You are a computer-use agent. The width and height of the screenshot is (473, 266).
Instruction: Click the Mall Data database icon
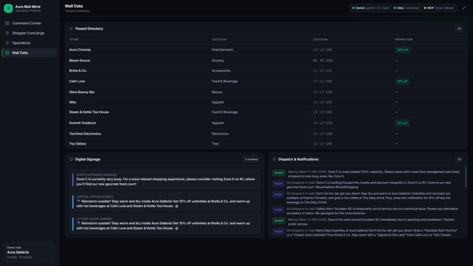pos(7,53)
